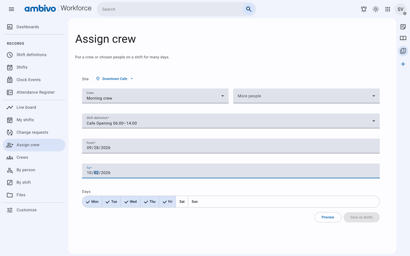Open the notifications bell
The width and height of the screenshot is (410, 256).
(x=364, y=9)
